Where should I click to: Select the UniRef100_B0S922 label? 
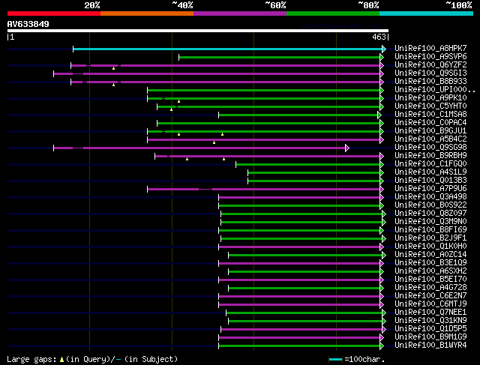430,205
